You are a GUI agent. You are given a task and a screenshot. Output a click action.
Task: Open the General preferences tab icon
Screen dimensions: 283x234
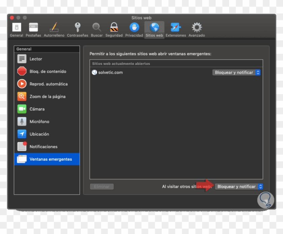17,28
